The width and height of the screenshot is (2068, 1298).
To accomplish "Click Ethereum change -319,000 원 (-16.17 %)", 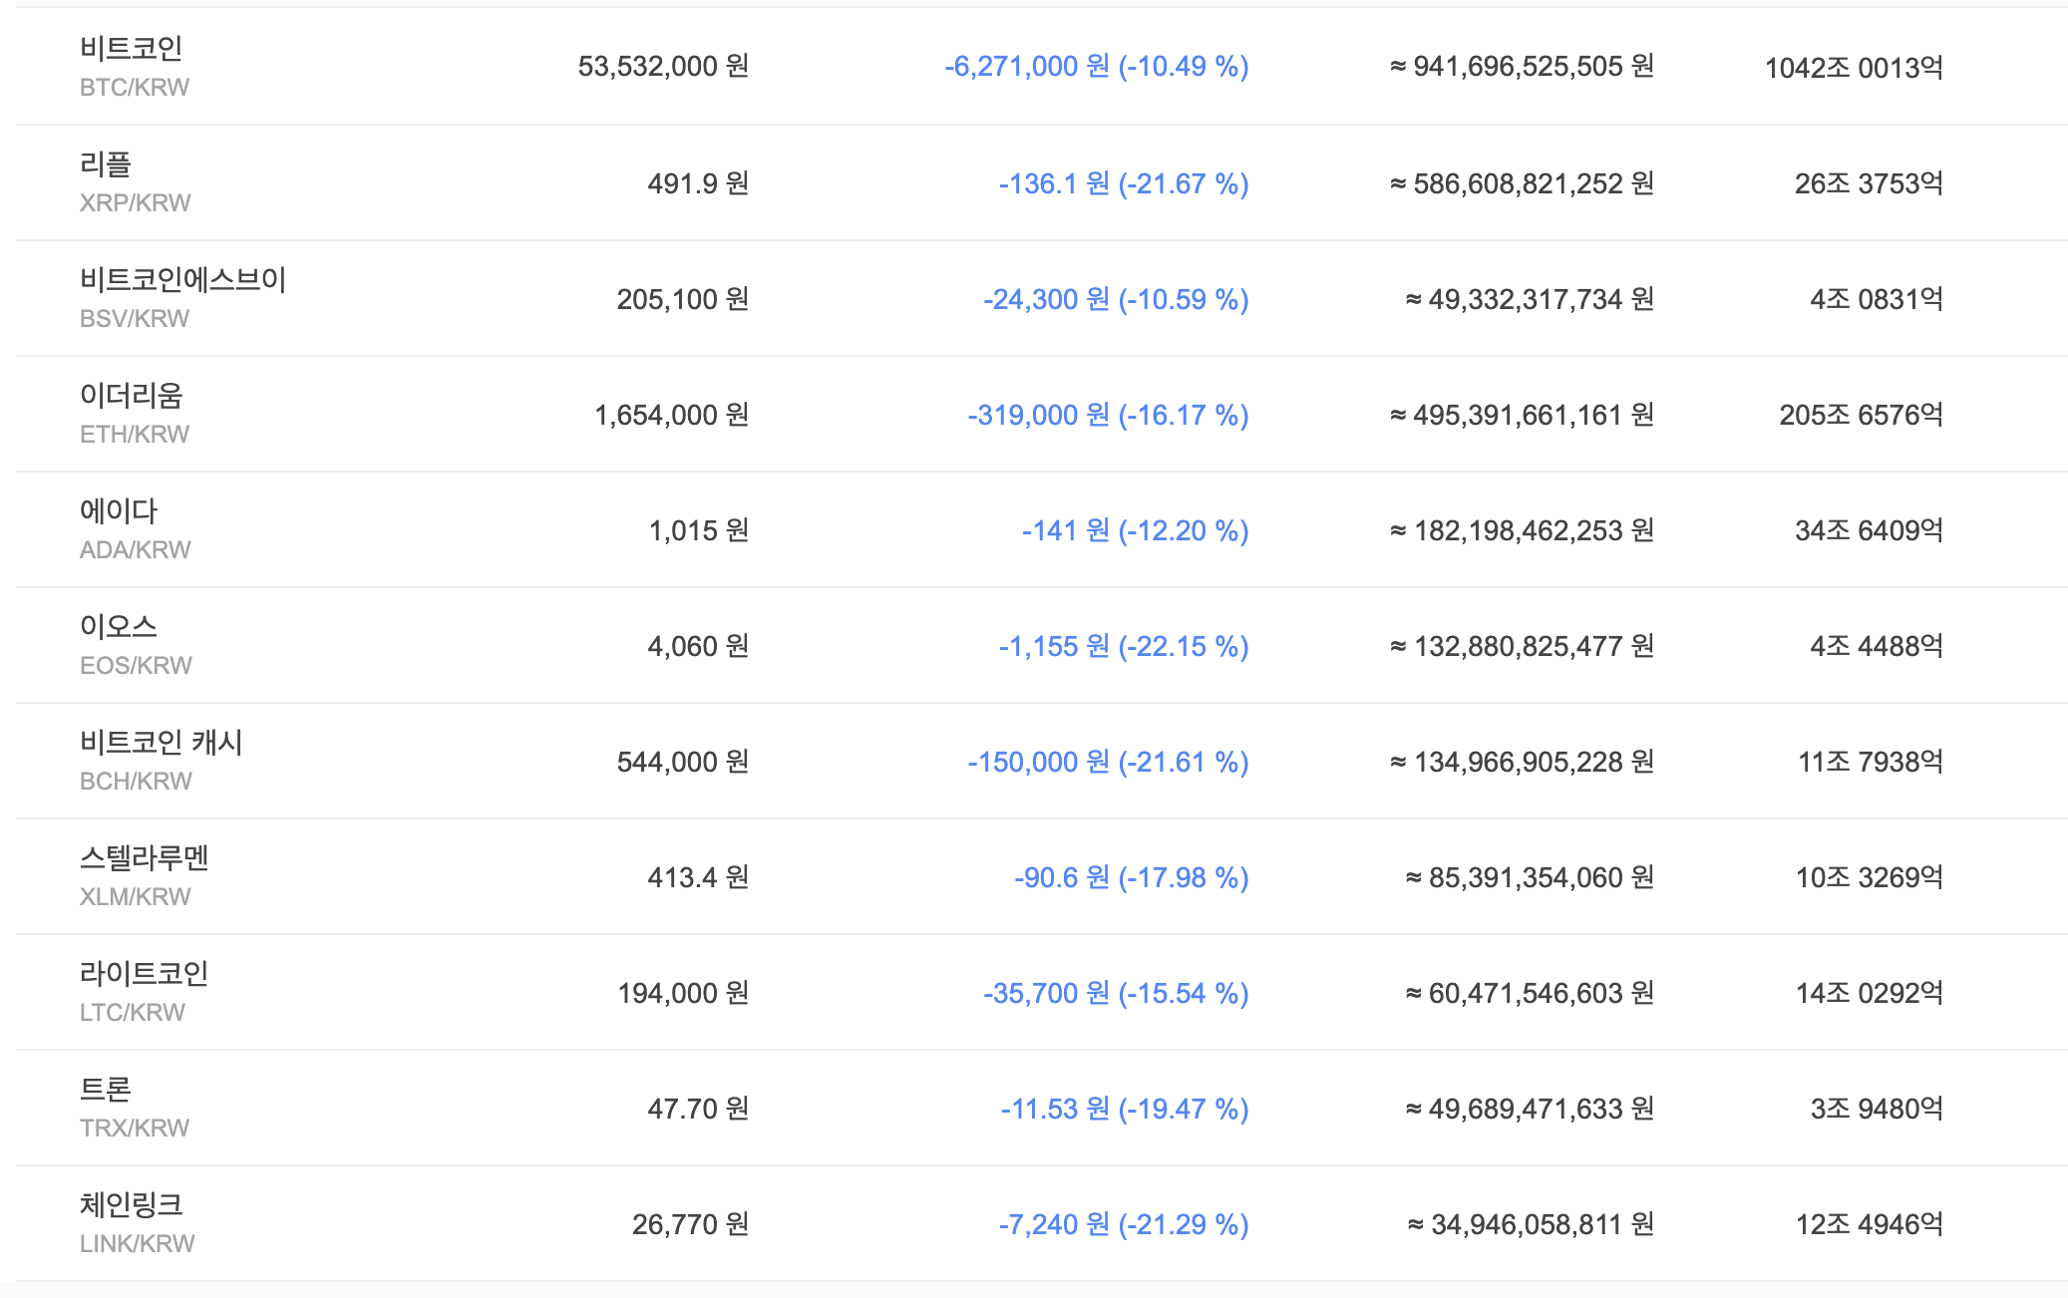I will click(x=1108, y=415).
